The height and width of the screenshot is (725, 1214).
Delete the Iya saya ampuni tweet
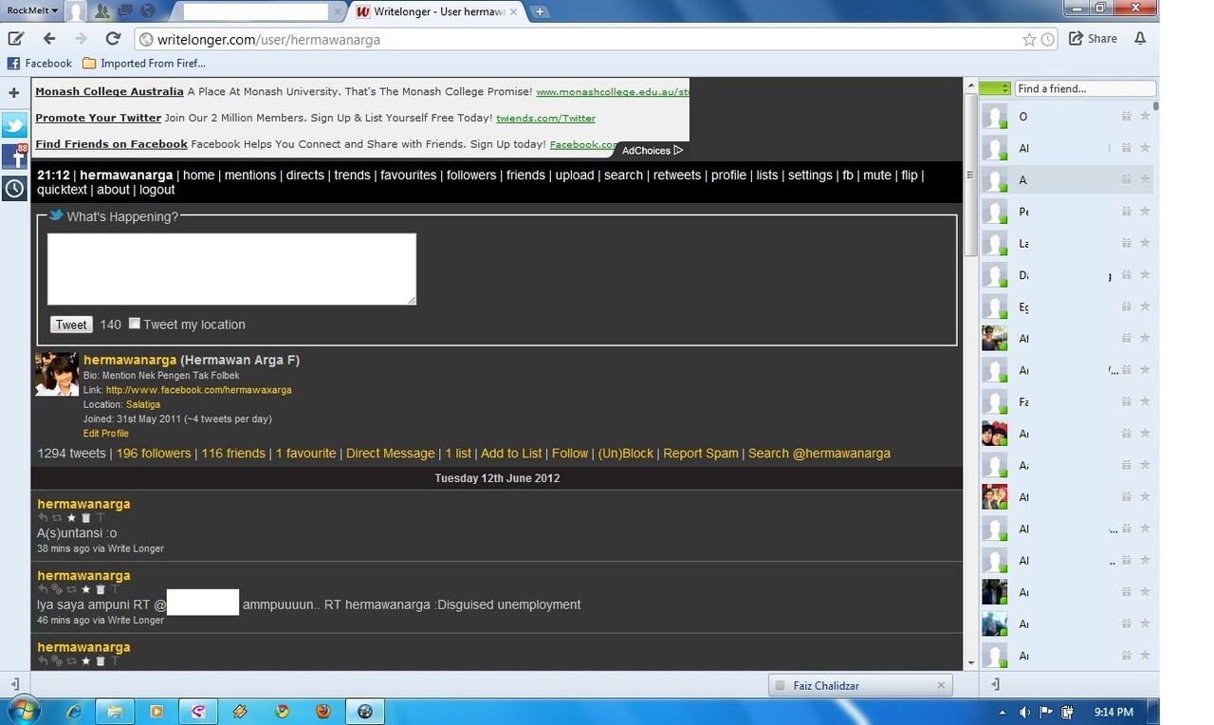(100, 589)
